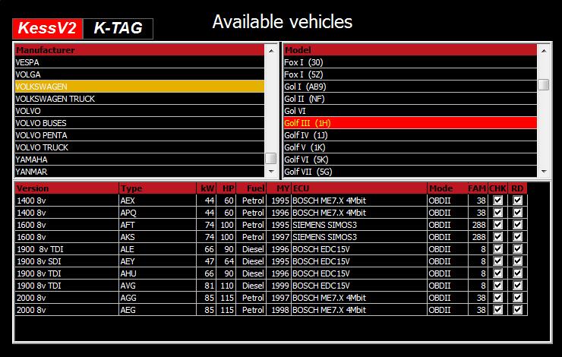
Task: Choose VOLVO TRUCK manufacturer
Action: click(x=140, y=147)
